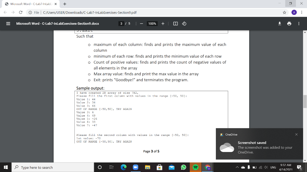Viewport: 307px width, 172px height.
Task: Select the Microsoft Word C-Lab7 browser tab
Action: click(x=30, y=4)
